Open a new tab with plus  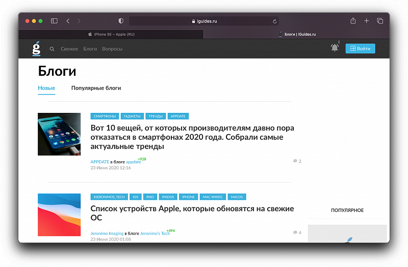[366, 21]
